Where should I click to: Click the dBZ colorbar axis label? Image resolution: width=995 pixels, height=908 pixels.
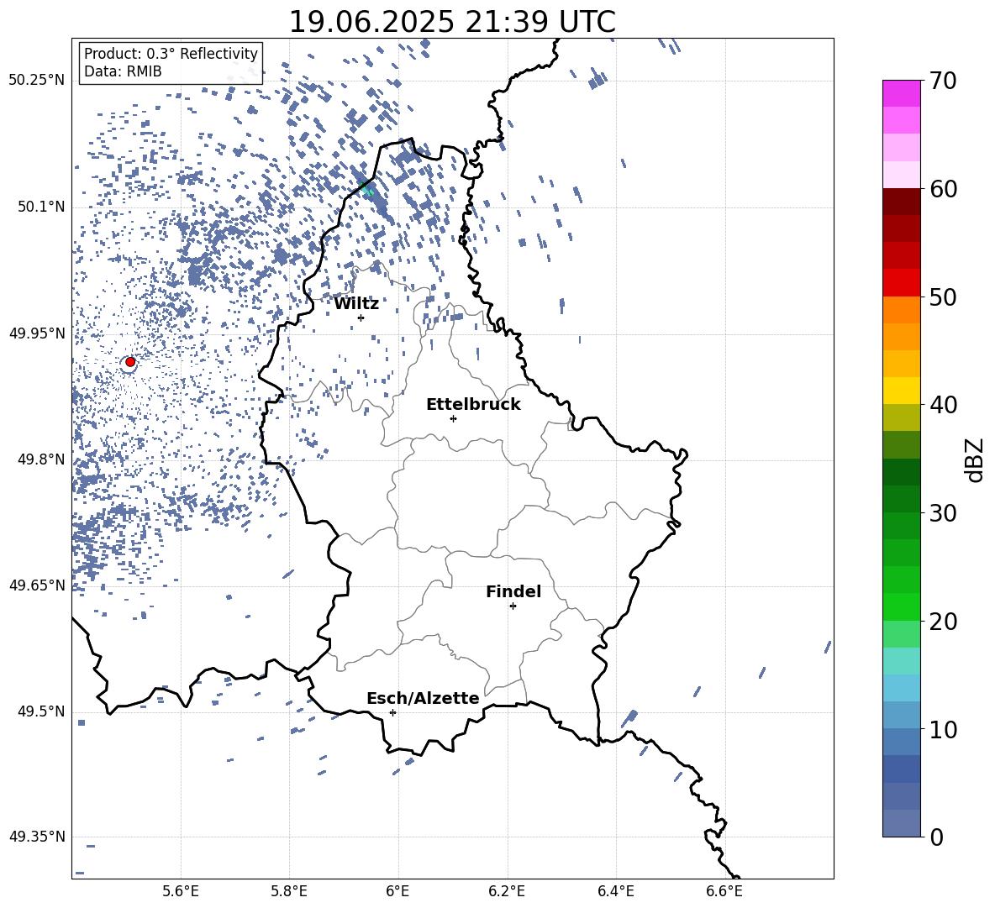click(x=974, y=459)
